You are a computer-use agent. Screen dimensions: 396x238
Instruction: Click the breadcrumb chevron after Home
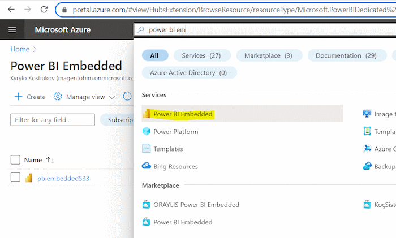tap(35, 50)
